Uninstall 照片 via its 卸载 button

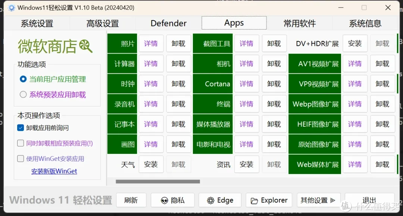(x=179, y=43)
